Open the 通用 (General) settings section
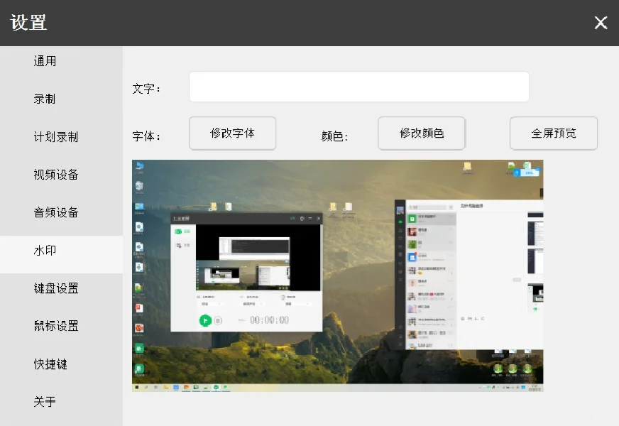This screenshot has height=426, width=619. coord(44,60)
